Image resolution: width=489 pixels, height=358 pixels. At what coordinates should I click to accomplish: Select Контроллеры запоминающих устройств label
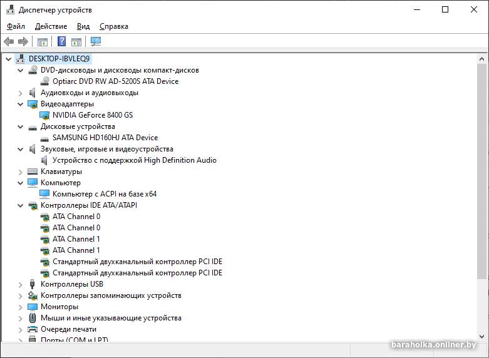coord(111,295)
